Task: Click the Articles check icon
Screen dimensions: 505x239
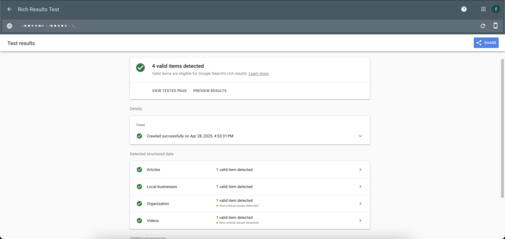Action: (140, 170)
